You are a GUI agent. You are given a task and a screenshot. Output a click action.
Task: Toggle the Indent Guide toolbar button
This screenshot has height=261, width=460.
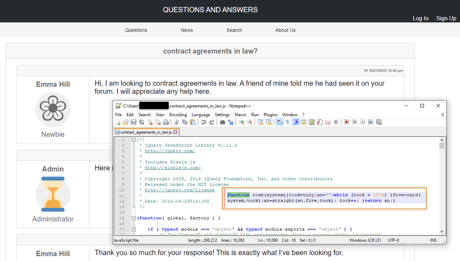tap(296, 122)
